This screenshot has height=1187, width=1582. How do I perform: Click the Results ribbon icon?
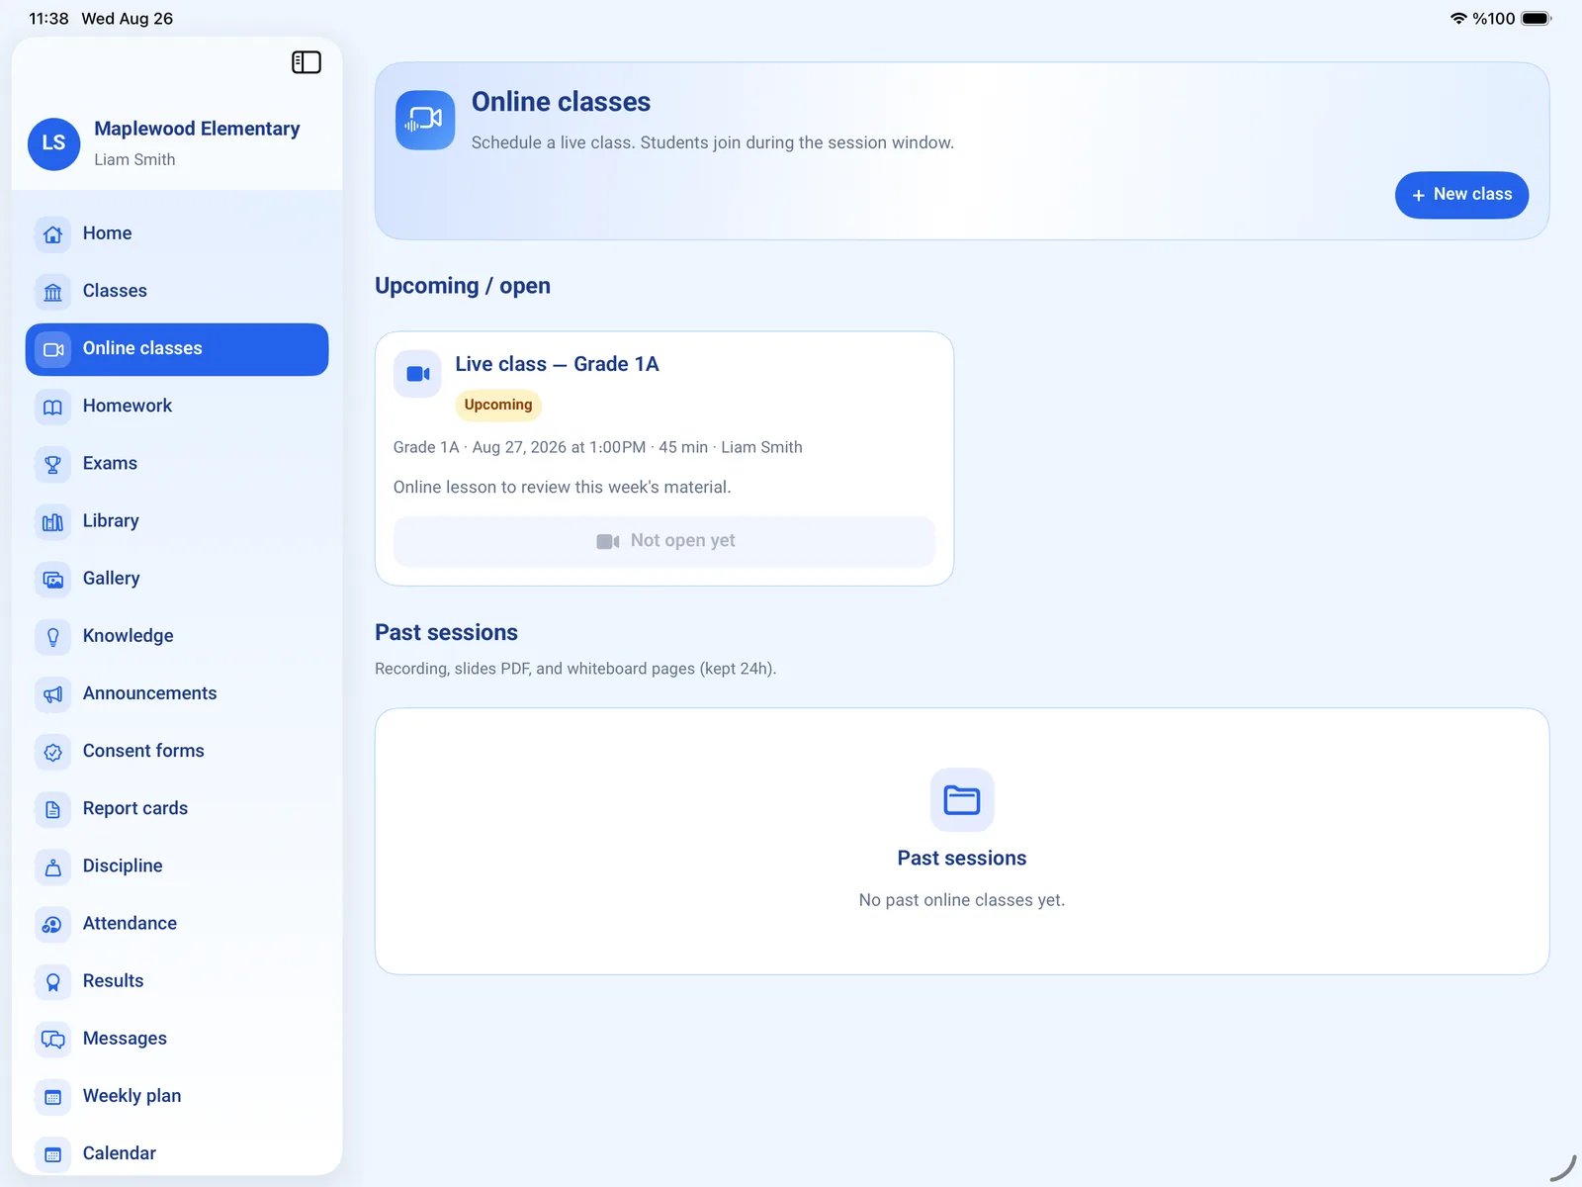(x=53, y=981)
